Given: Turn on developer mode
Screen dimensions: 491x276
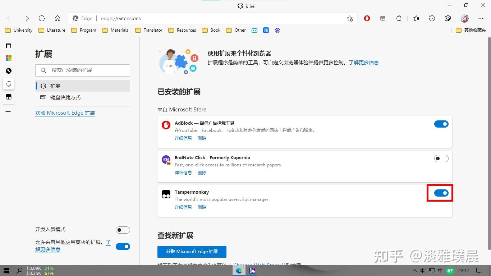Looking at the screenshot, I should (123, 230).
